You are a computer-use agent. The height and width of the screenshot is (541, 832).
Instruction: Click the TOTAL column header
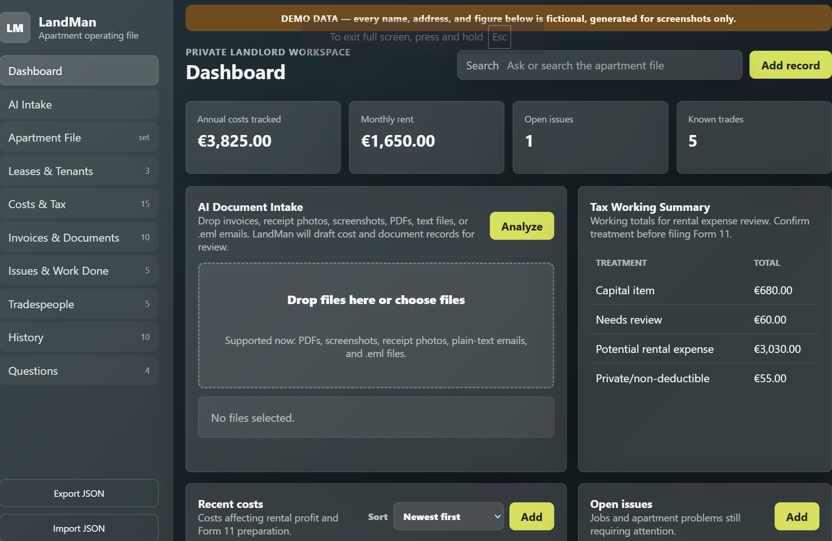767,263
